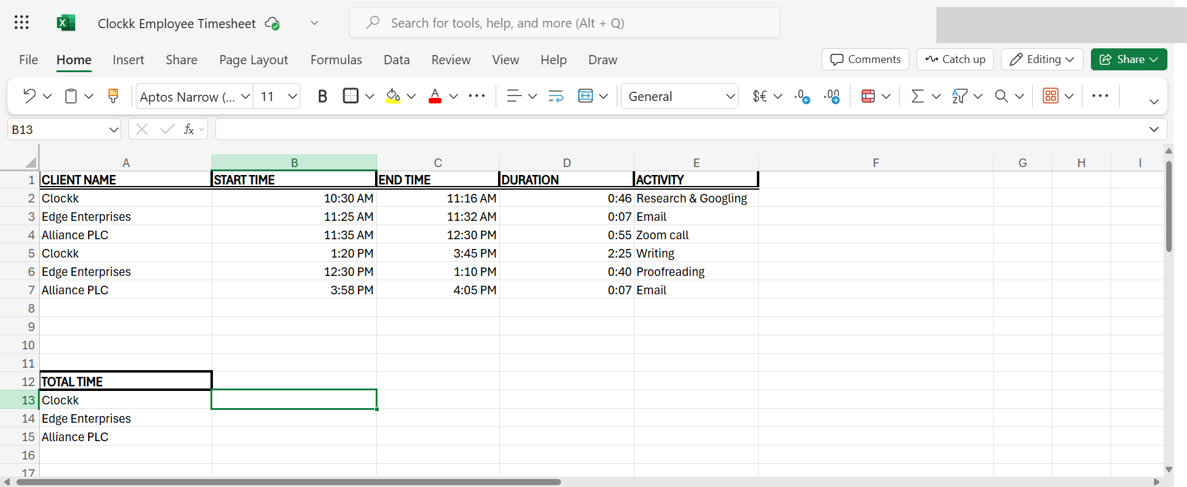This screenshot has width=1187, height=487.
Task: Increase decimal places
Action: pos(832,96)
